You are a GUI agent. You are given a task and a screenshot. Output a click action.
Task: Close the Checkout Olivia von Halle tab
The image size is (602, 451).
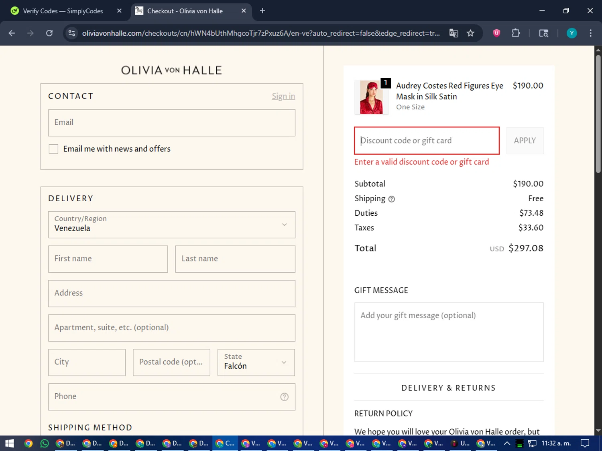pyautogui.click(x=244, y=11)
